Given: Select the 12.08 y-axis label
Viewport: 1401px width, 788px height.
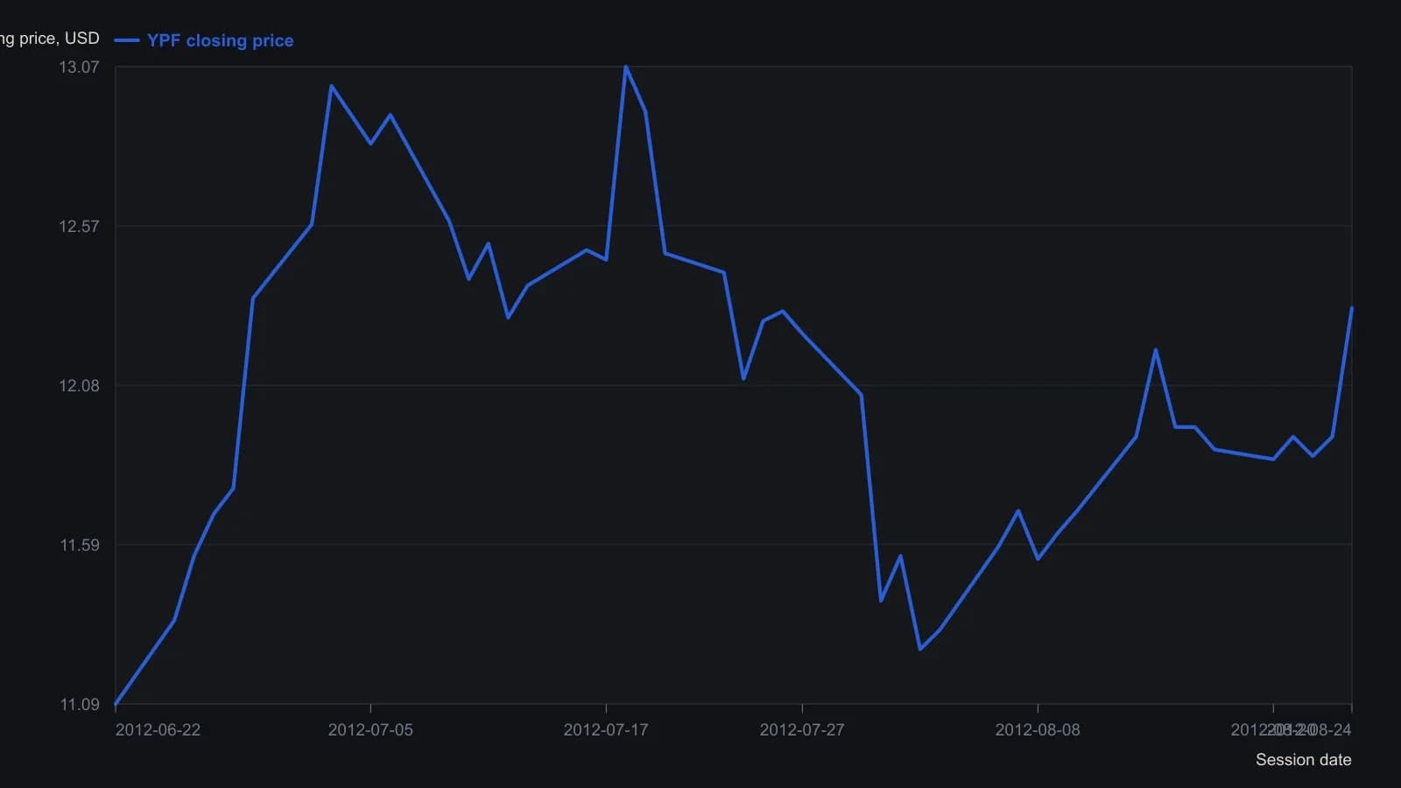Looking at the screenshot, I should pos(79,386).
